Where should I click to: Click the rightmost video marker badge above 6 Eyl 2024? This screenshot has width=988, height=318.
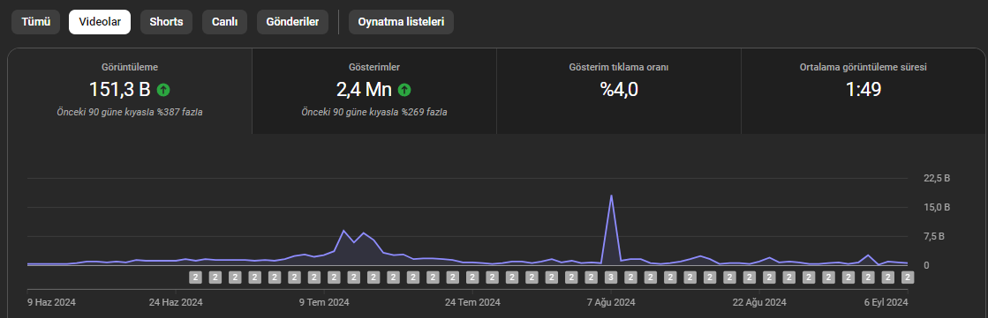click(908, 277)
